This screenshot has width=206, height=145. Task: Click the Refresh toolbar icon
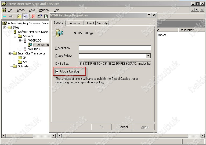(x=46, y=16)
